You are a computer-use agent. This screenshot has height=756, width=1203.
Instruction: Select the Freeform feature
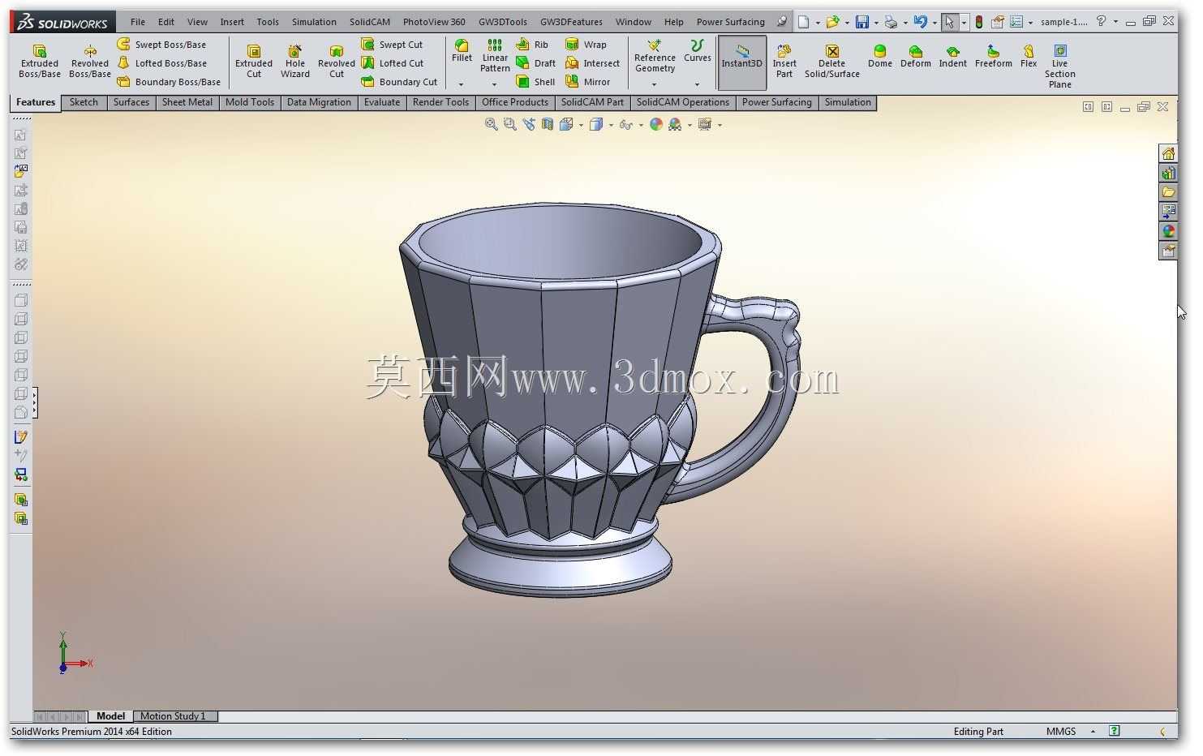coord(993,57)
